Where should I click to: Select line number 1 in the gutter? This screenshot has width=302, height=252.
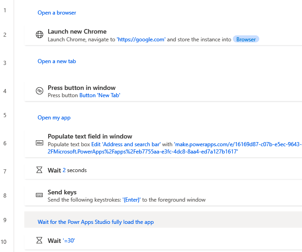click(x=5, y=10)
